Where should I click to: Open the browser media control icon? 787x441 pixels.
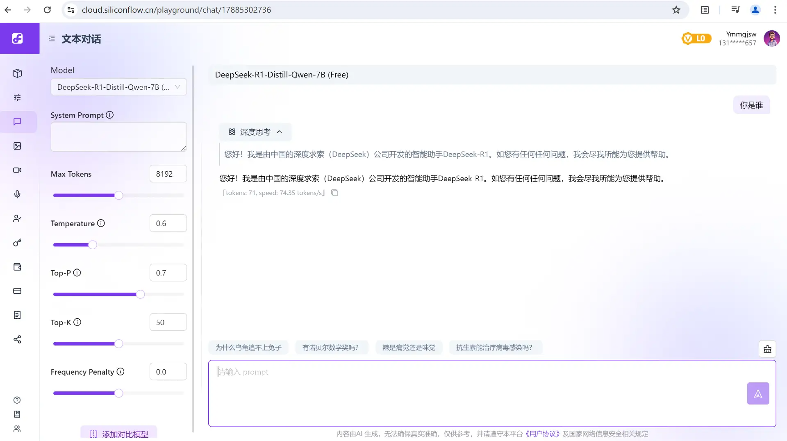click(735, 10)
